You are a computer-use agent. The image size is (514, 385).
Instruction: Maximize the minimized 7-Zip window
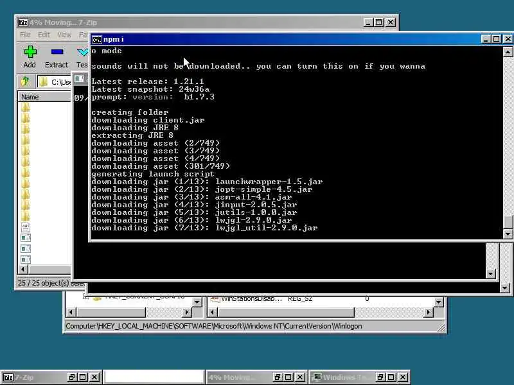[83, 377]
